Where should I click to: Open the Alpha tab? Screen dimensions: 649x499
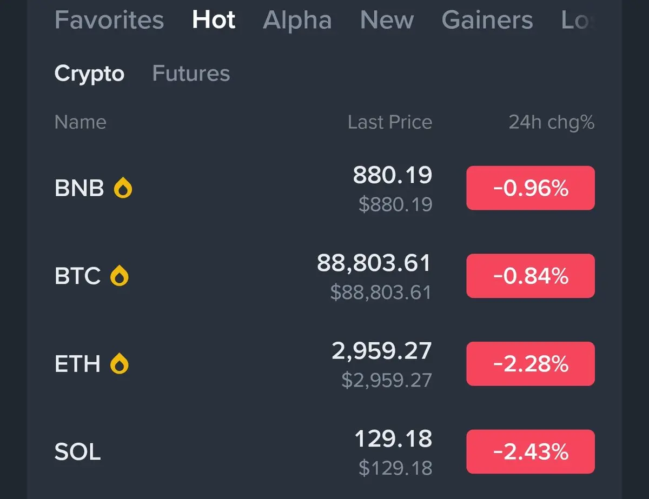pos(297,21)
